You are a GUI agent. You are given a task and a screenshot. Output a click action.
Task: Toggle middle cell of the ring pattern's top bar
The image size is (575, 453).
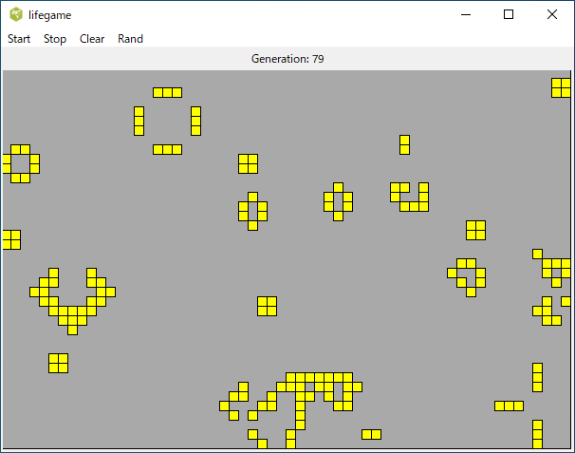167,92
